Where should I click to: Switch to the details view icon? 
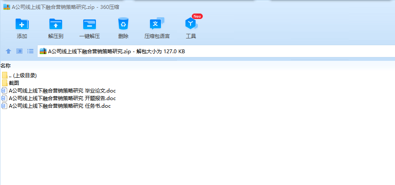point(19,52)
